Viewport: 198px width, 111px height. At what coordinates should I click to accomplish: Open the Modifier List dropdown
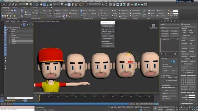pos(170,28)
